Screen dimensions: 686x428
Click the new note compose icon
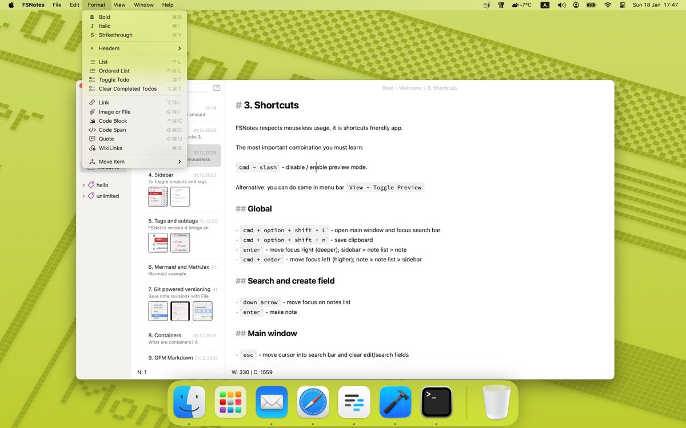tap(217, 88)
